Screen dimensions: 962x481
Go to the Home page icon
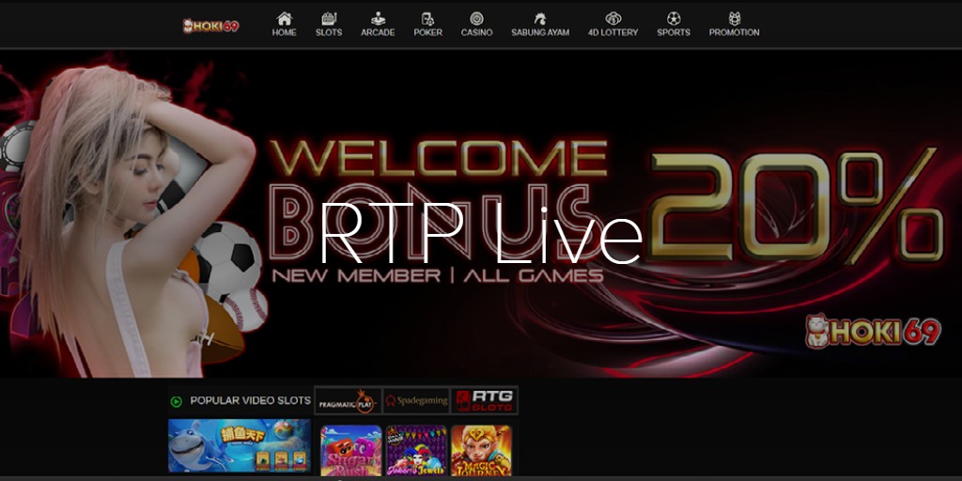(284, 19)
